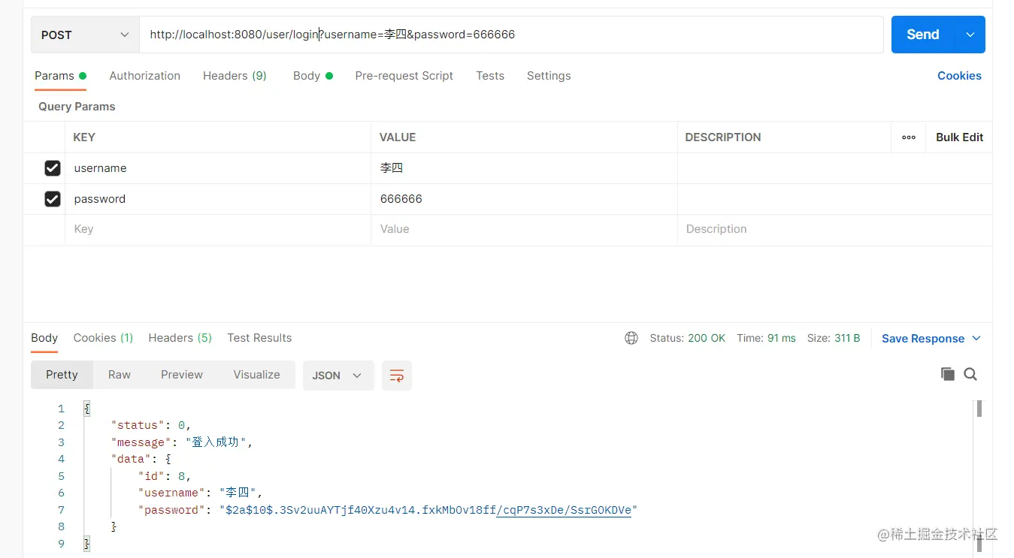Click the Status: 200 OK text
Viewport: 1014px width, 558px height.
688,338
